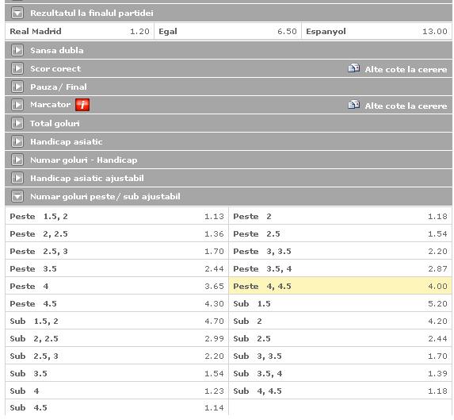454x420 pixels.
Task: Select Sub 2.5, 3 odds 2.20
Action: [x=117, y=356]
